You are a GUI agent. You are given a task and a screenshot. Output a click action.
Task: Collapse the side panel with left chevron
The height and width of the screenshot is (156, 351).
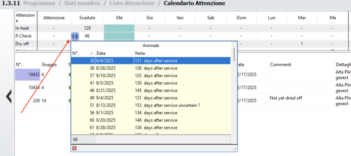pos(9,96)
